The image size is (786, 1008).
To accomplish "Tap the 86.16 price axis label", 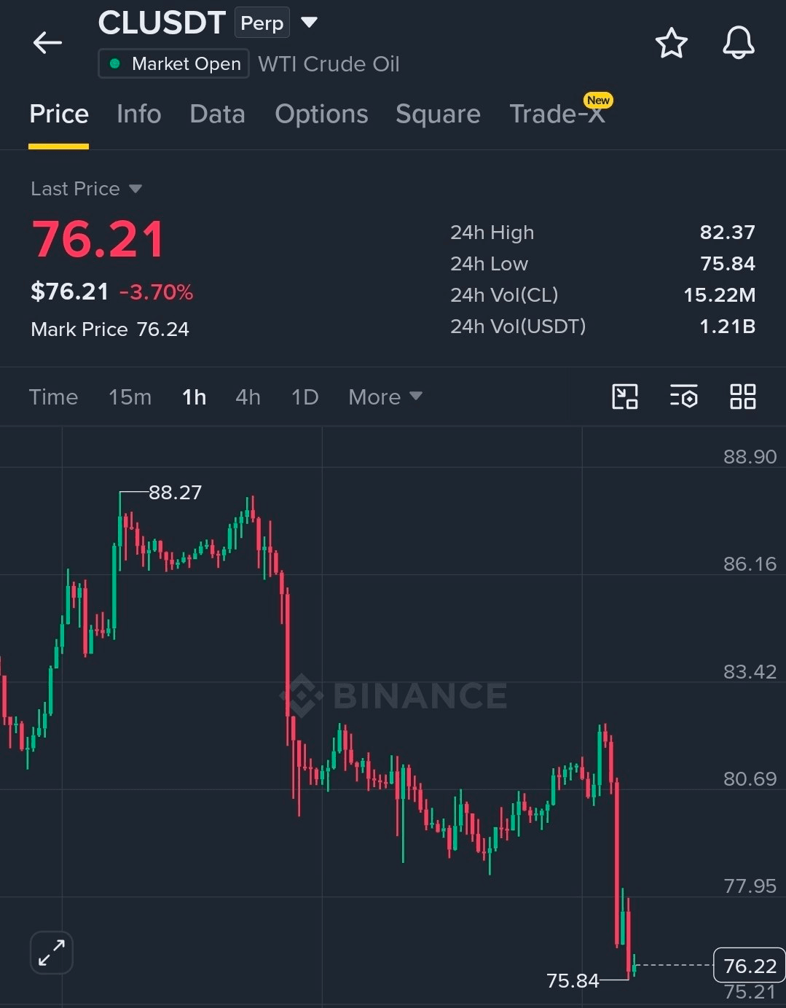I will (x=750, y=564).
